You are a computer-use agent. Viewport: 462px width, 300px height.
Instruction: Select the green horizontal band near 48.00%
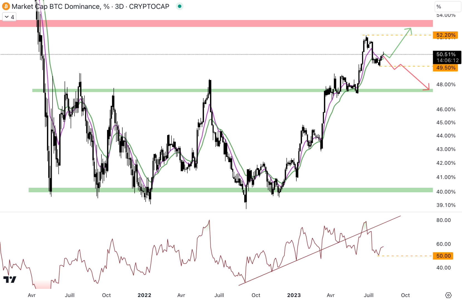tap(233, 90)
